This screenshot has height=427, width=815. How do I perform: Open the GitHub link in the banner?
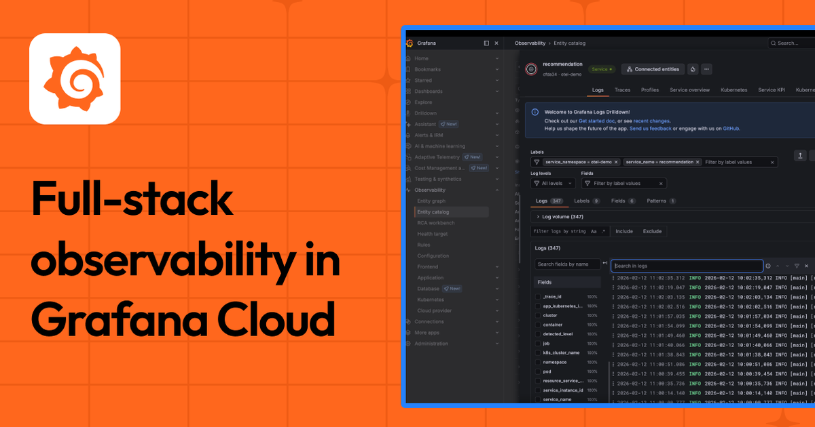731,128
